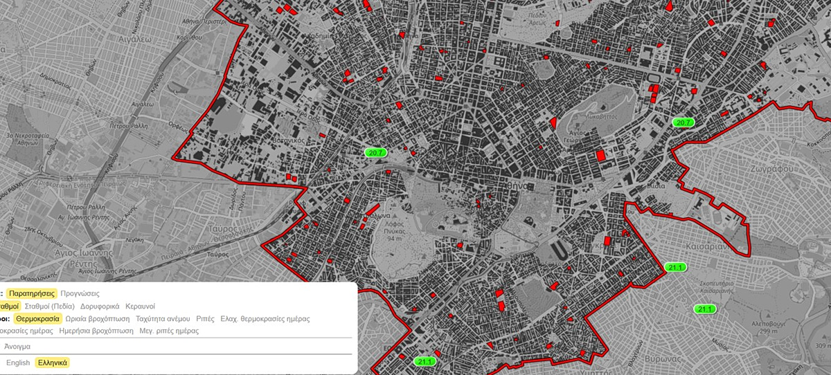The width and height of the screenshot is (831, 375).
Task: Switch to Προγνώσεις forecasts mode
Action: tap(80, 293)
